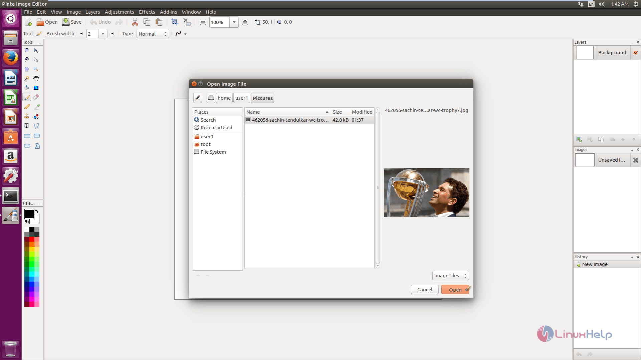641x360 pixels.
Task: Select the Move Selected tool
Action: point(36,50)
